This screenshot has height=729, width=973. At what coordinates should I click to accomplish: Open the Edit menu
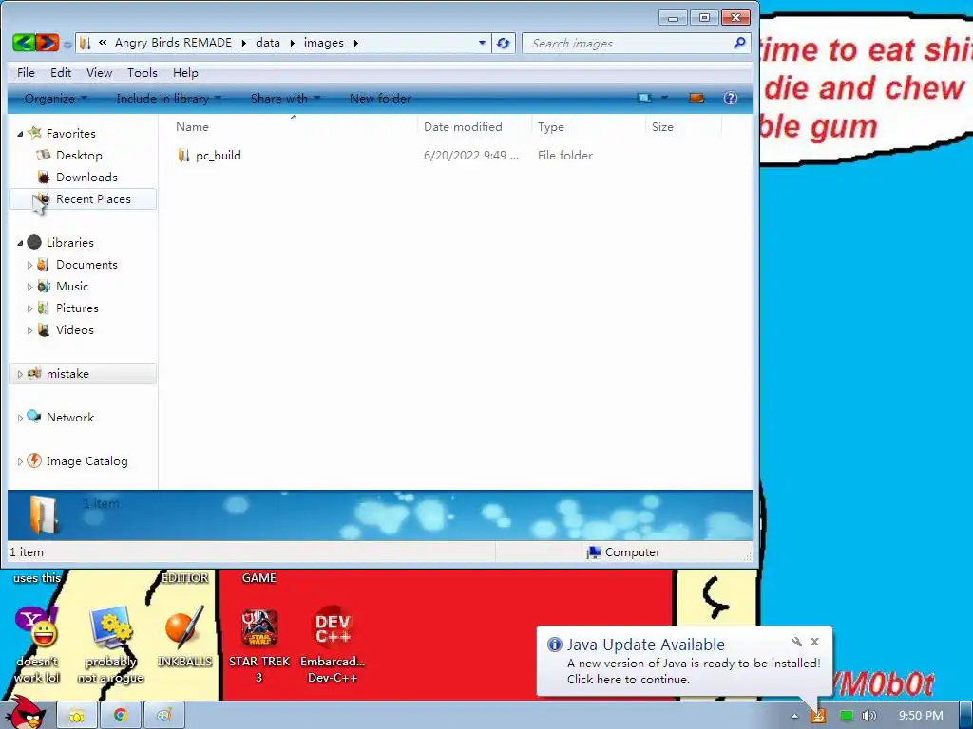[61, 72]
